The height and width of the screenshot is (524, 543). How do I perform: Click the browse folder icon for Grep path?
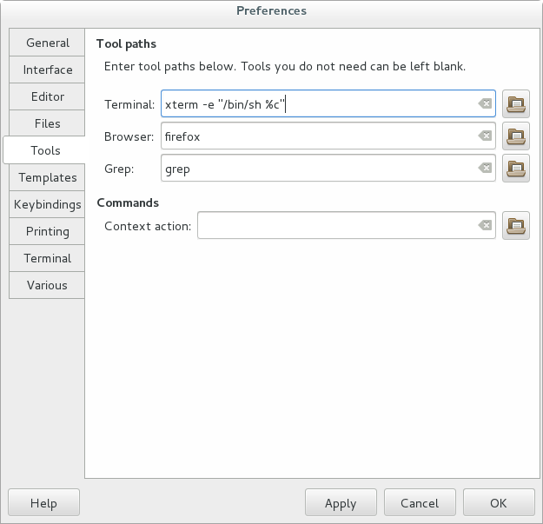(516, 169)
